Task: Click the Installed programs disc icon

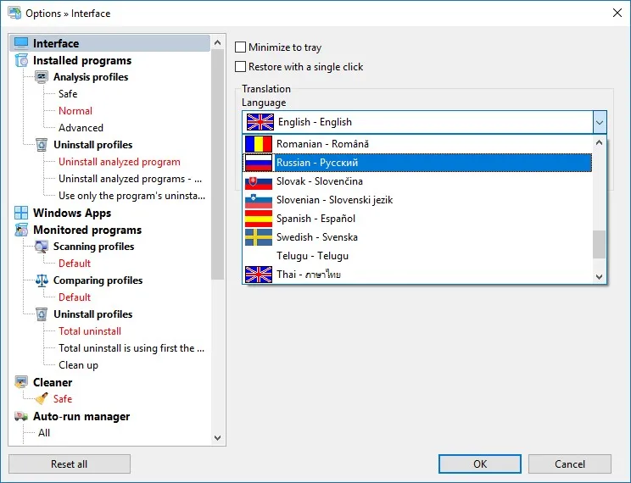Action: [x=21, y=60]
